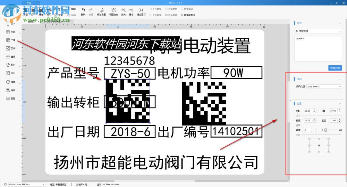The width and height of the screenshot is (347, 187).
Task: Collapse the Barcode (条码) panel section
Action: click(x=340, y=79)
